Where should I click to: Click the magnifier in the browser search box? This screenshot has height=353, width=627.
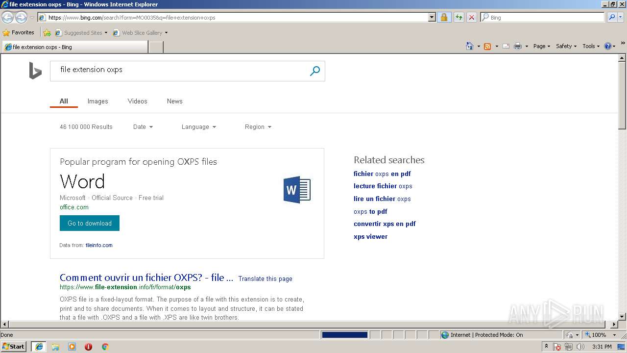point(611,17)
